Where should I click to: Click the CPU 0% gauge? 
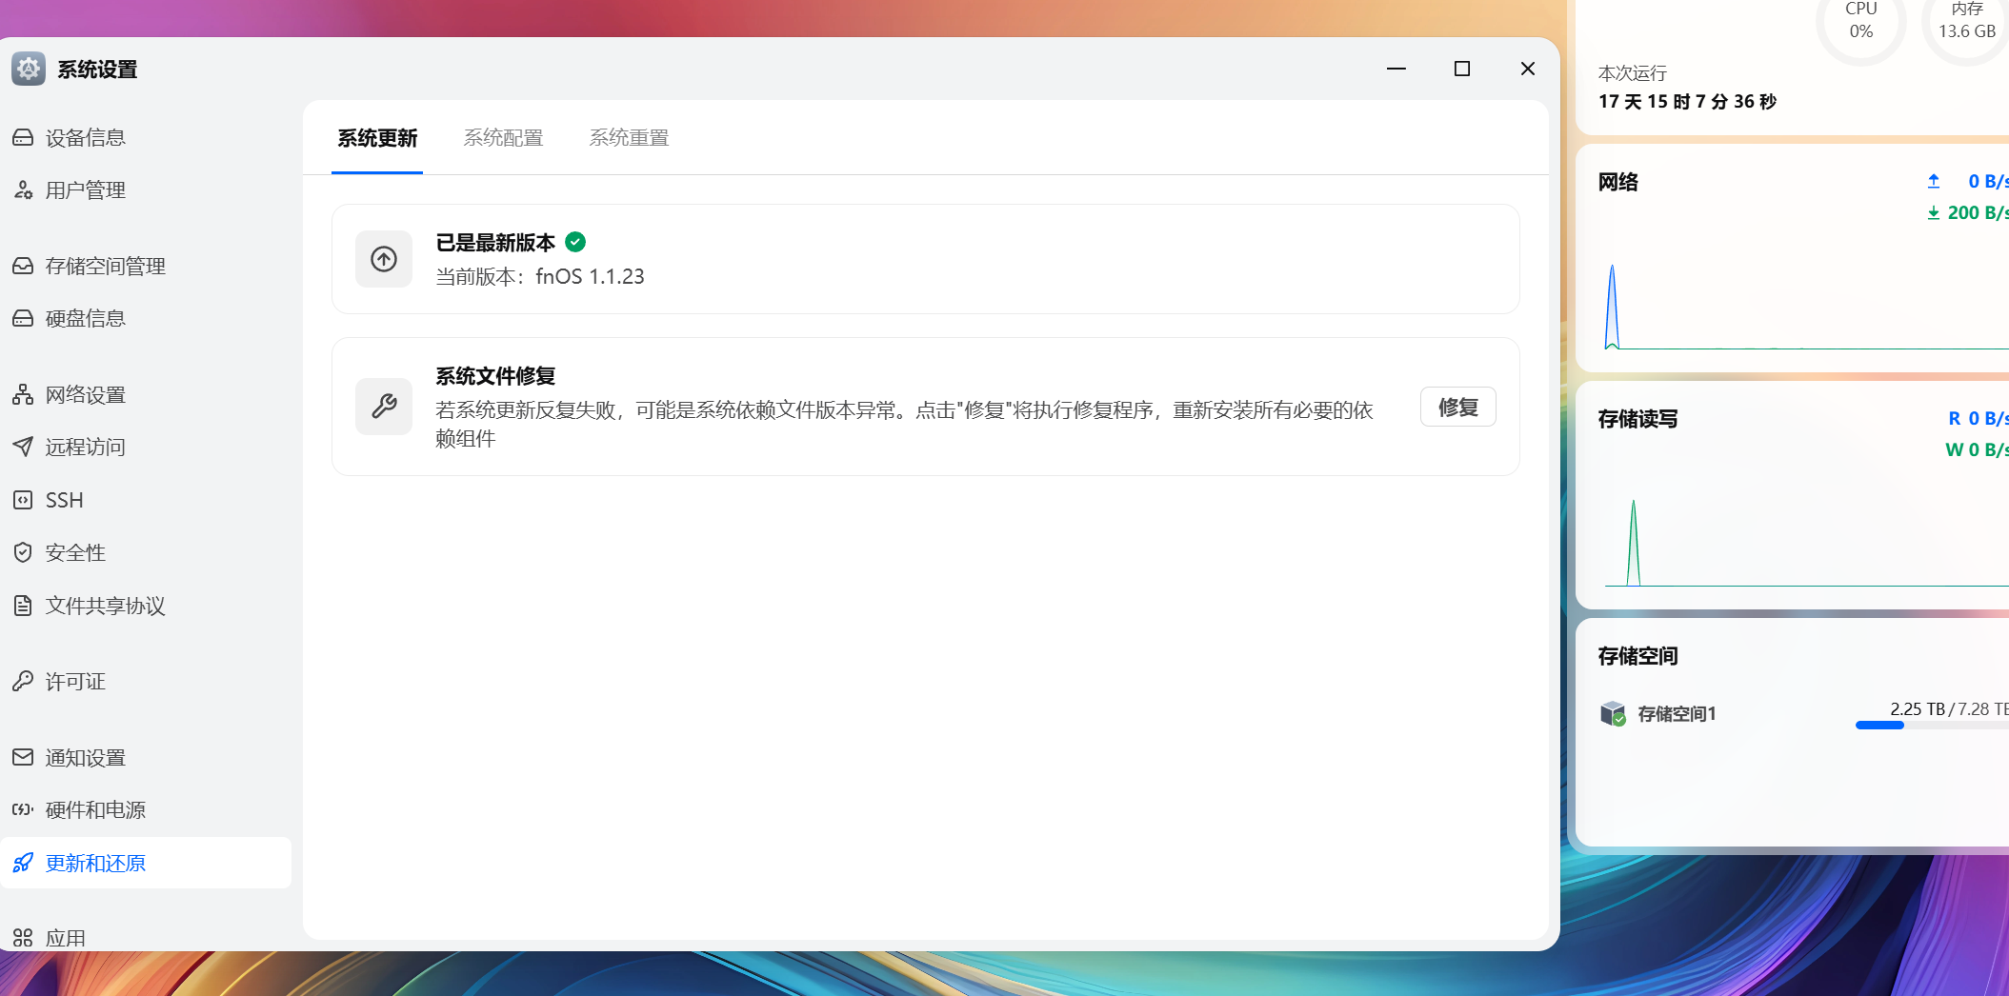(x=1861, y=21)
